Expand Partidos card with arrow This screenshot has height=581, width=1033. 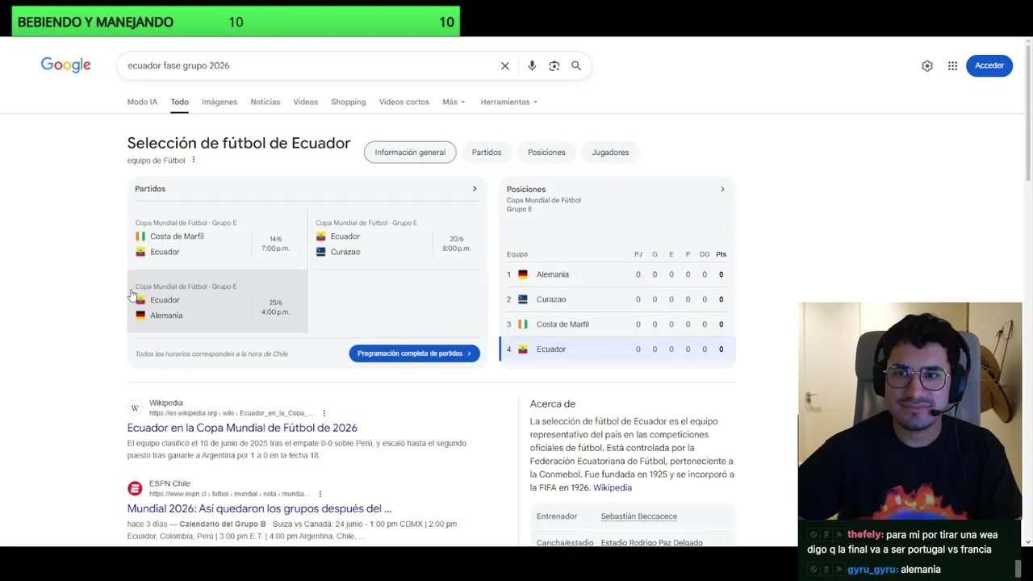click(x=475, y=189)
